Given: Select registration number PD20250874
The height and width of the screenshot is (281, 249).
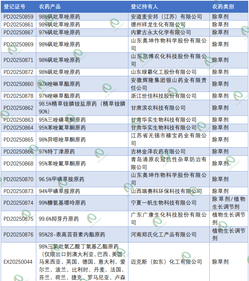Looking at the screenshot, I should click(x=18, y=203).
